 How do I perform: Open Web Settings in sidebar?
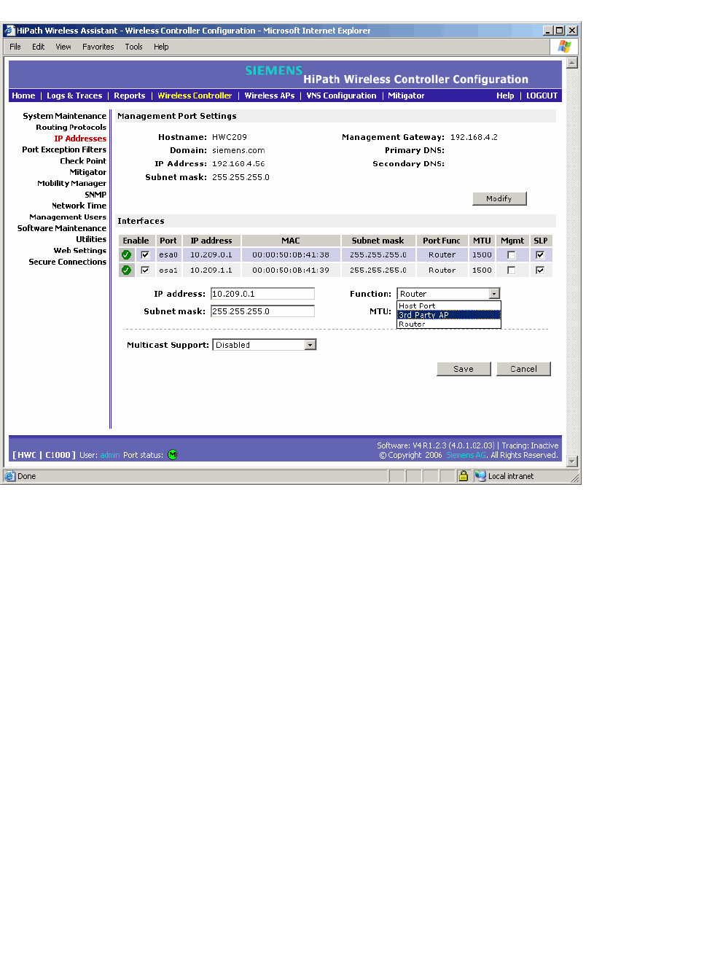79,250
